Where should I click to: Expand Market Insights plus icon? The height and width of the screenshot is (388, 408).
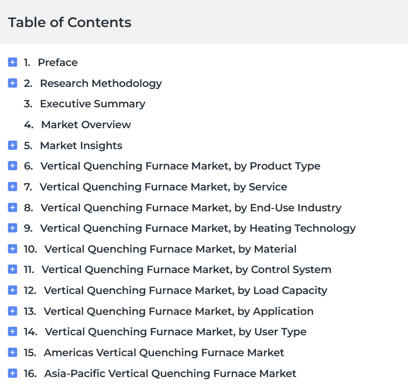tap(12, 145)
